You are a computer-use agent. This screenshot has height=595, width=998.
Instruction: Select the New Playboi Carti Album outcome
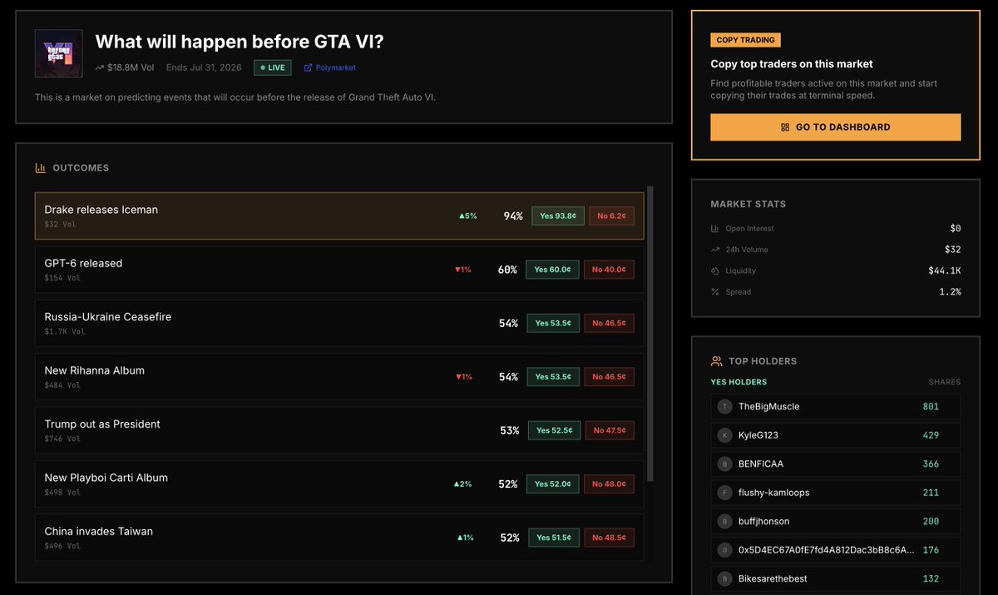(x=339, y=483)
